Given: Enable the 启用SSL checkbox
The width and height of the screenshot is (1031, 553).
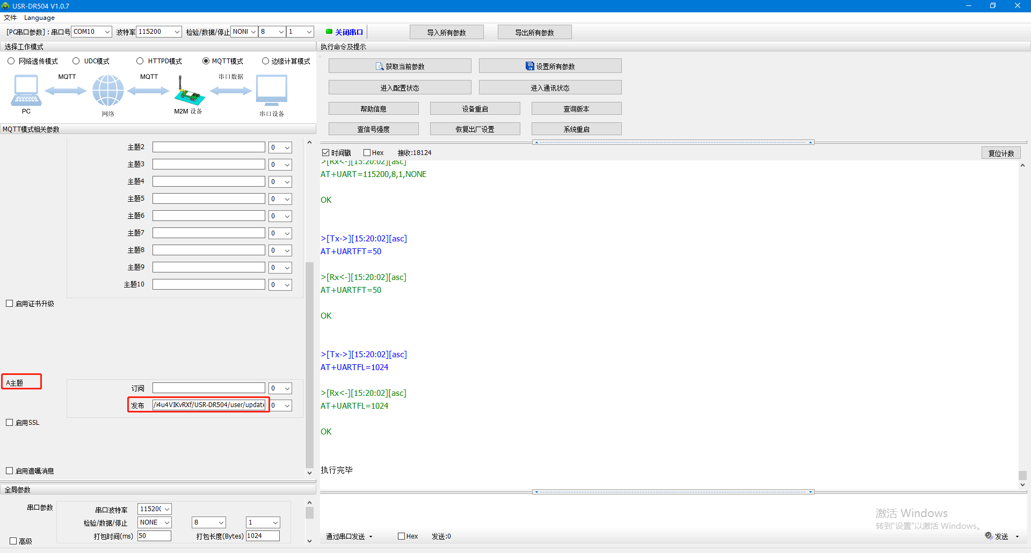Looking at the screenshot, I should click(10, 423).
